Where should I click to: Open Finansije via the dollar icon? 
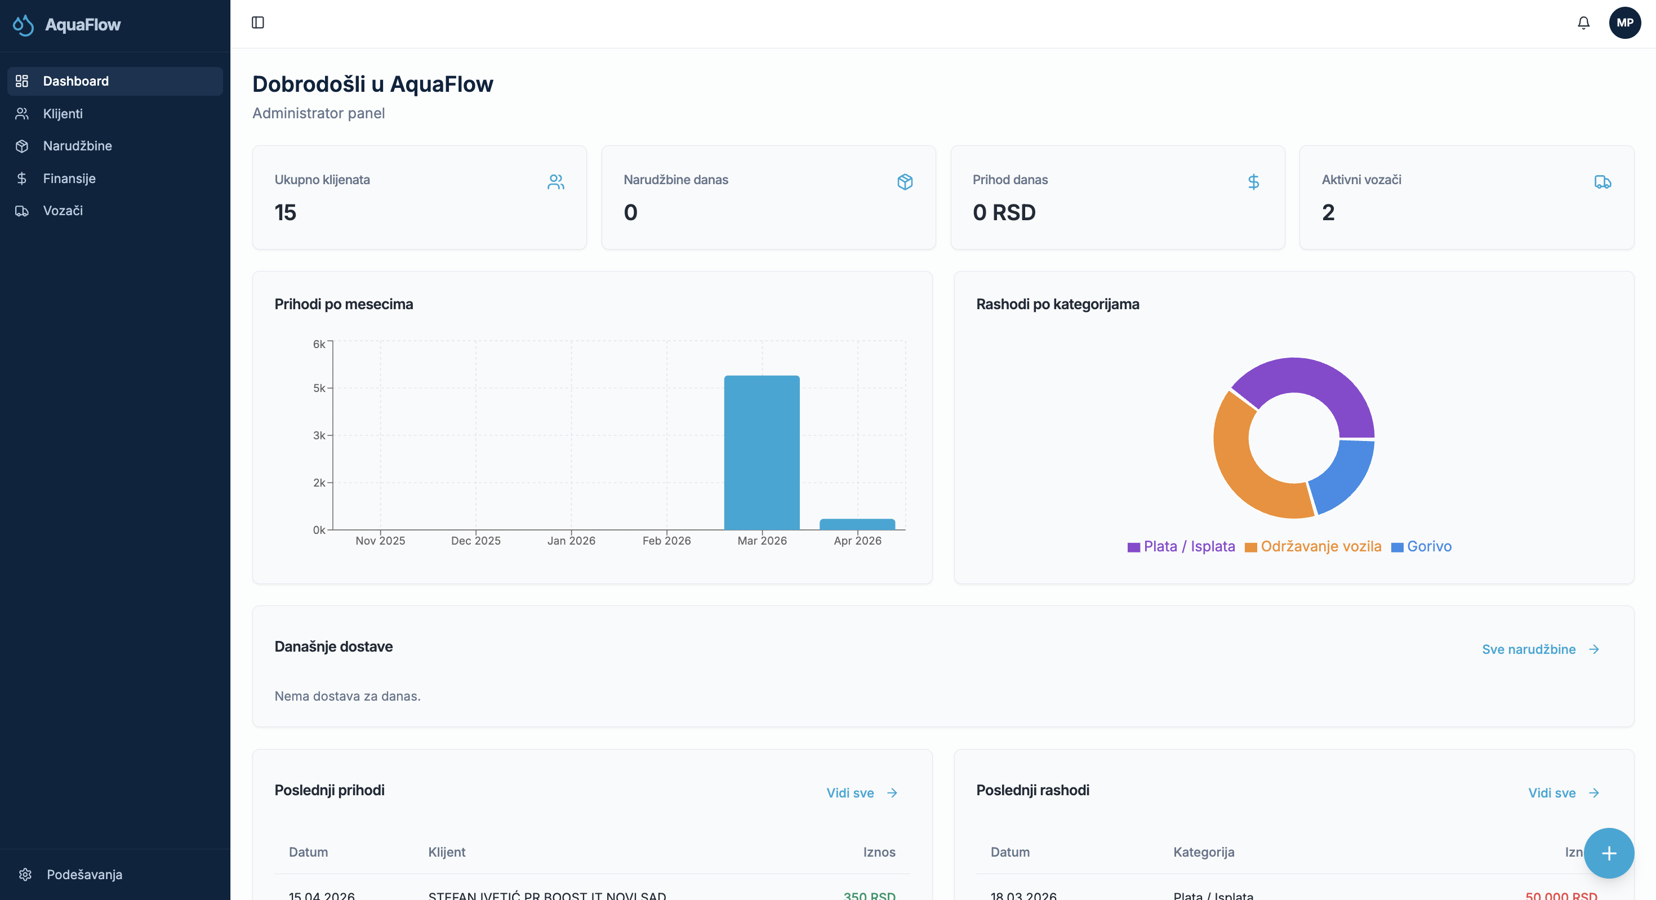23,178
